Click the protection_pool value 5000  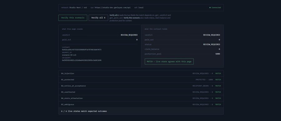[218, 54]
